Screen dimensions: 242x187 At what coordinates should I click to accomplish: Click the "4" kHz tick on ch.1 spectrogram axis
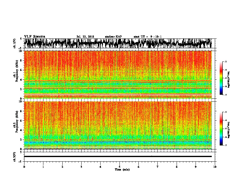pos(21,80)
